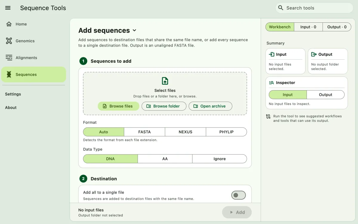Click the search magnifier icon

[280, 8]
